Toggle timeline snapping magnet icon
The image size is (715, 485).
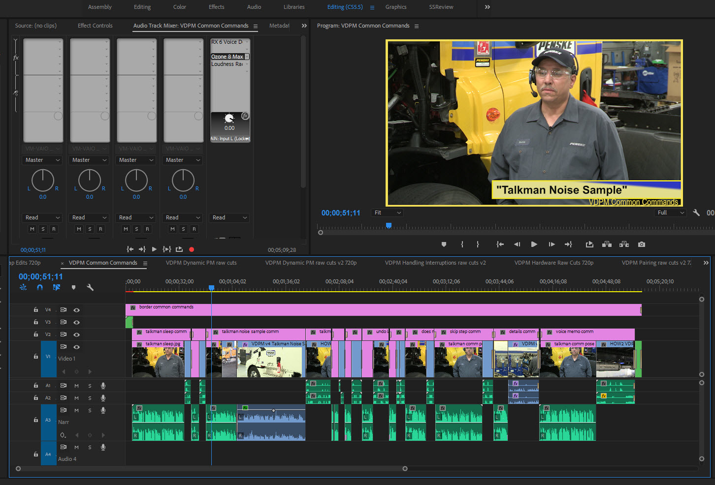pyautogui.click(x=40, y=287)
